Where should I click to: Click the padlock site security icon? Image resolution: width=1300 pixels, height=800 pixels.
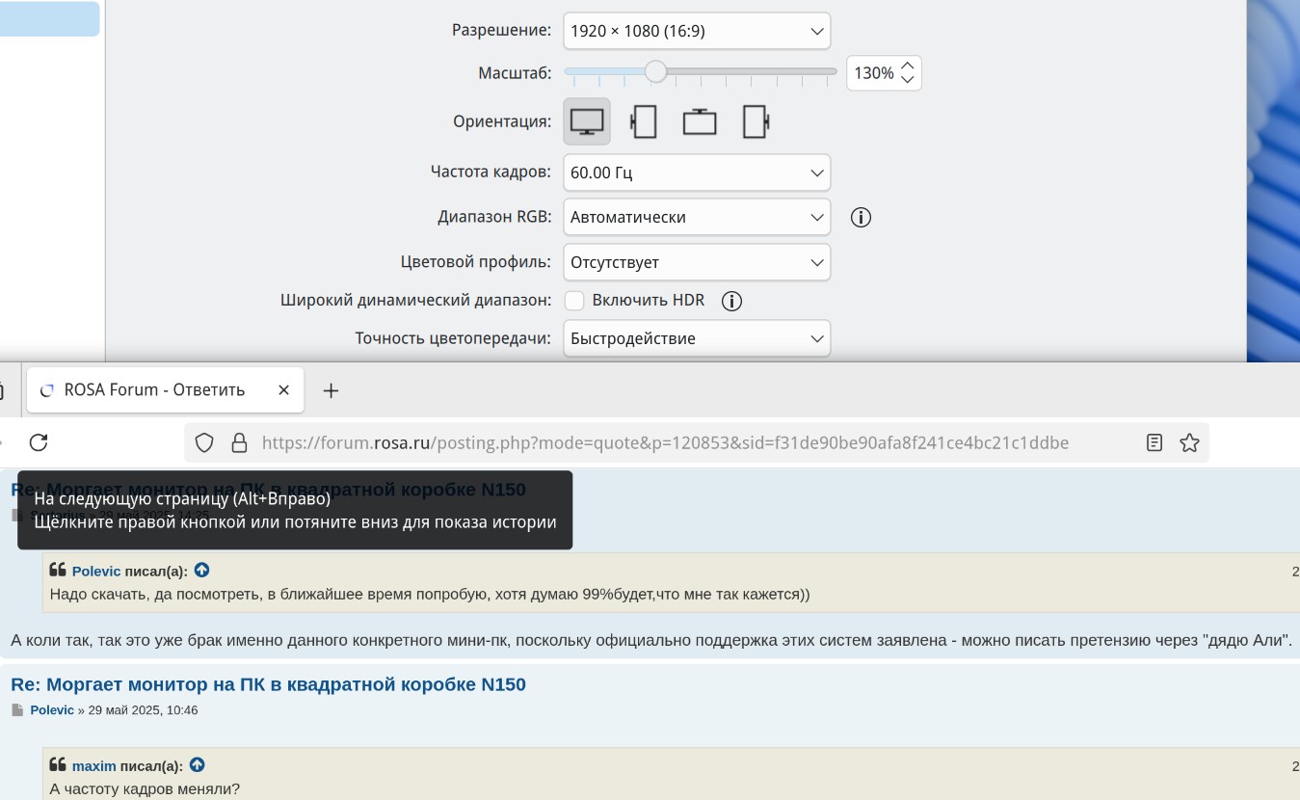coord(240,442)
